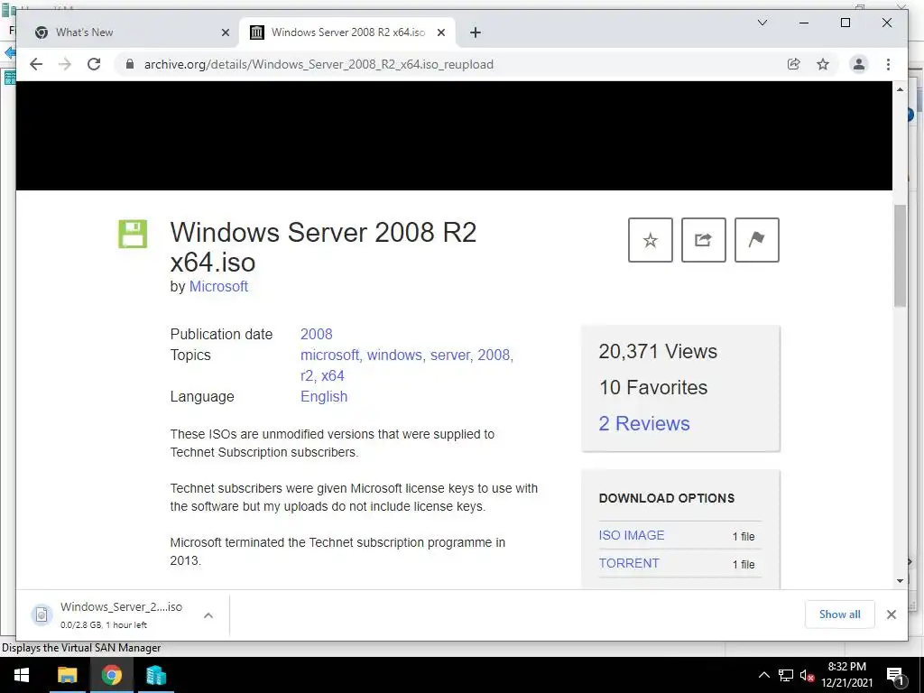This screenshot has height=693, width=924.
Task: Open the microsoft topic link
Action: (329, 356)
